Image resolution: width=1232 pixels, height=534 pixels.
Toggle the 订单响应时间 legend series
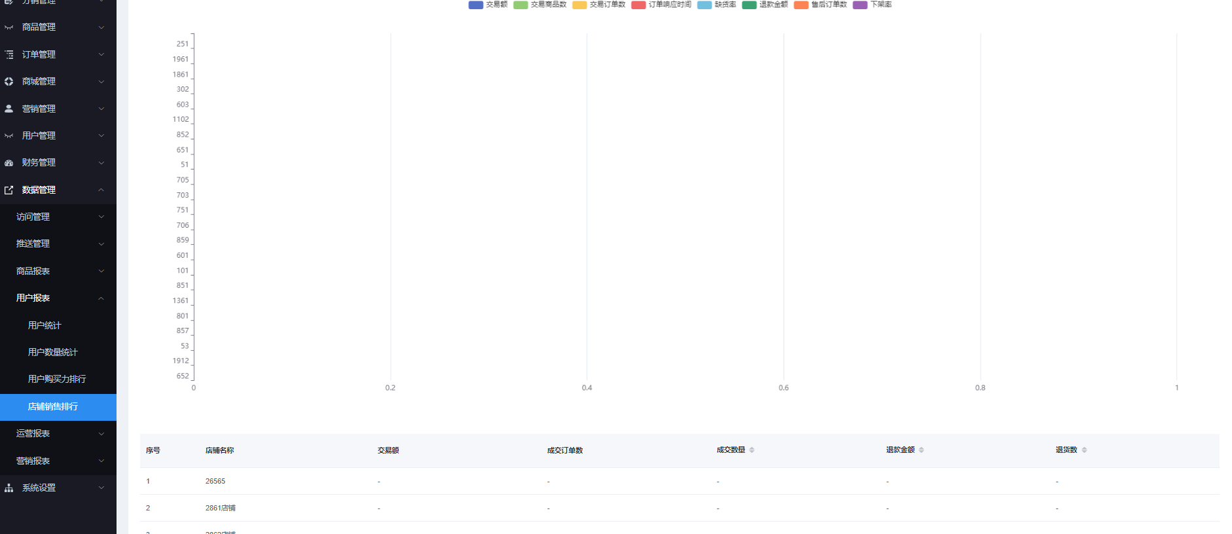[661, 5]
